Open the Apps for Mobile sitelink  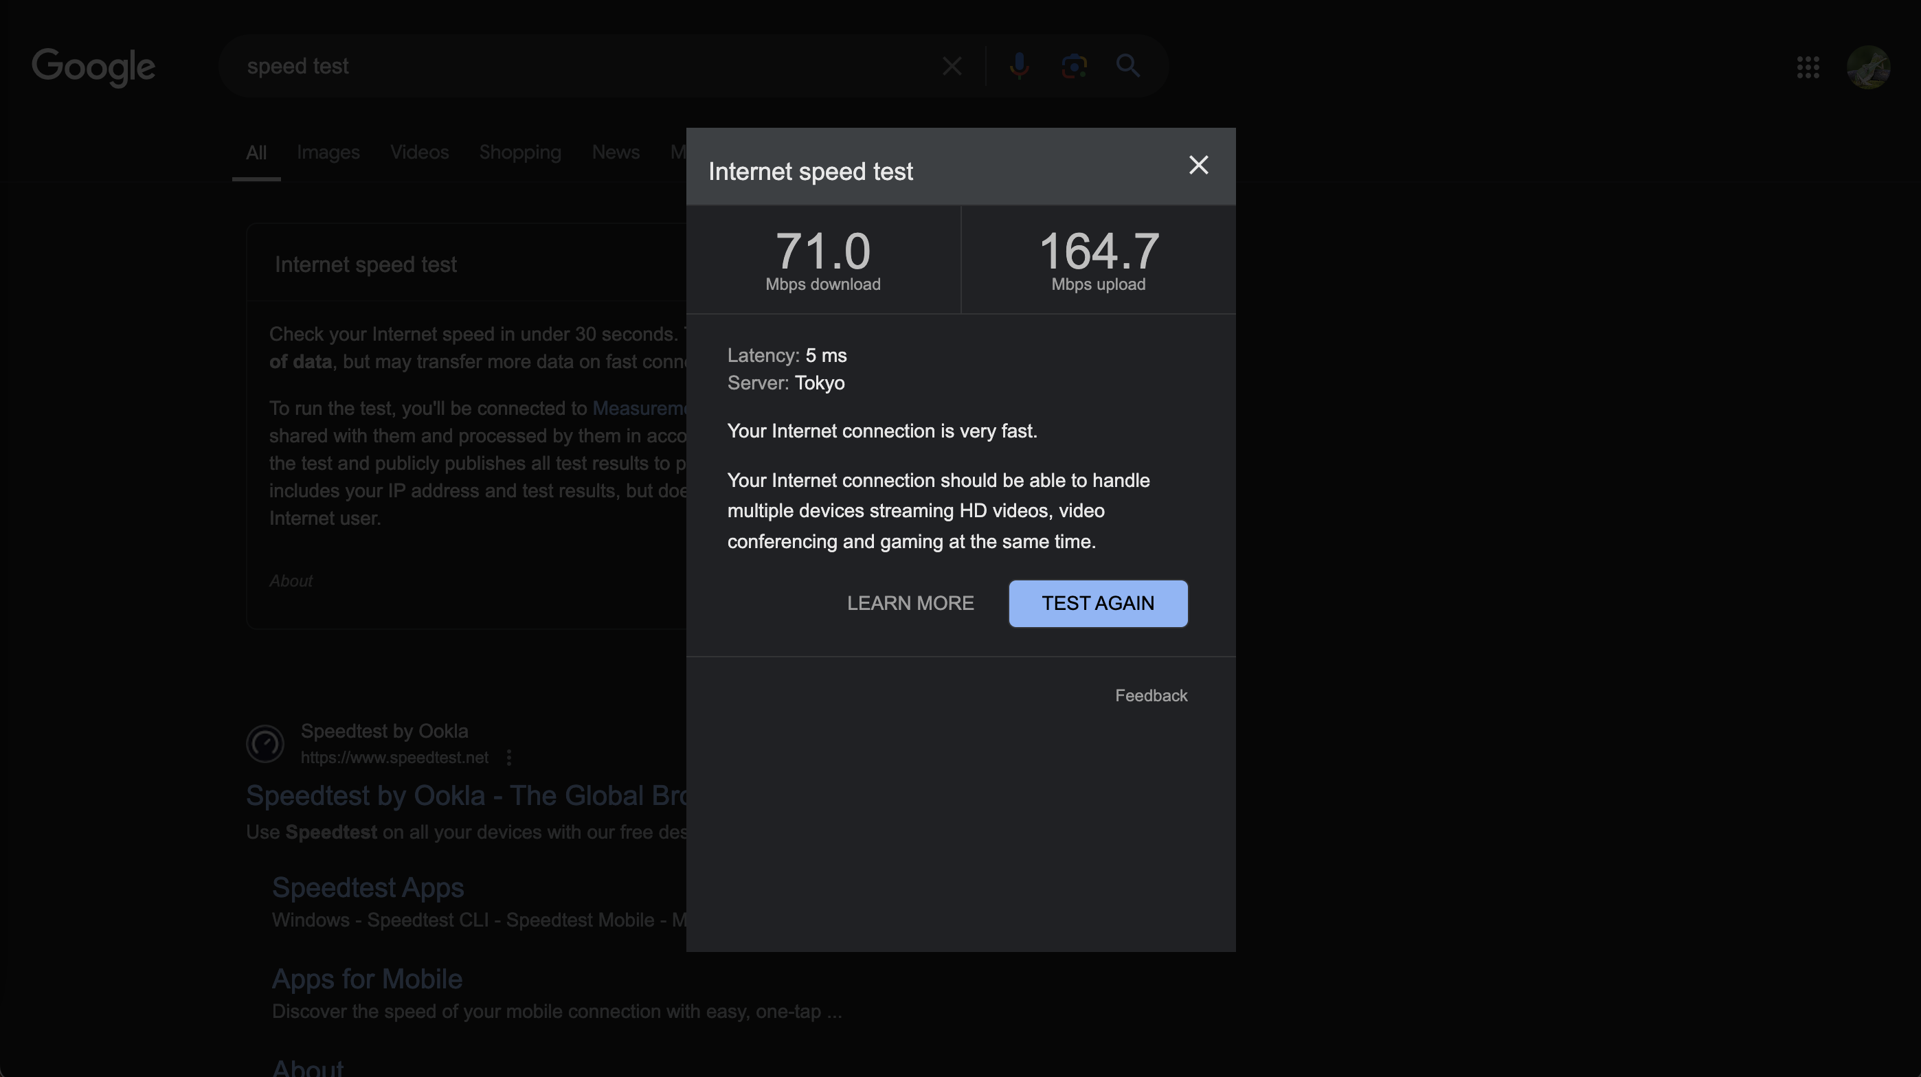pyautogui.click(x=367, y=979)
